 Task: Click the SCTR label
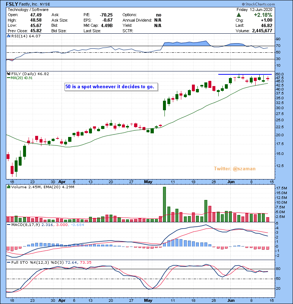click(128, 31)
